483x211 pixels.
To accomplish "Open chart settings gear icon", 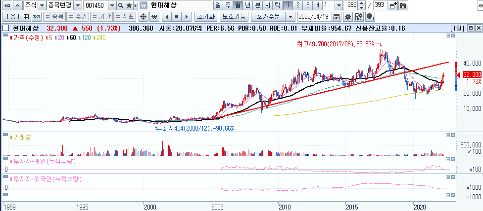I will tap(348, 17).
